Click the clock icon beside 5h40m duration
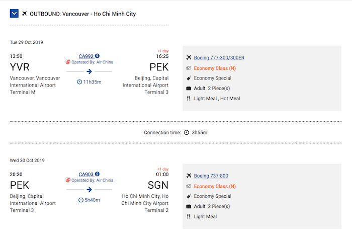This screenshot has height=239, width=352. (81, 200)
